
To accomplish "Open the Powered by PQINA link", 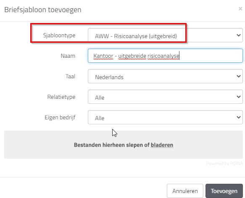I will (x=224, y=163).
